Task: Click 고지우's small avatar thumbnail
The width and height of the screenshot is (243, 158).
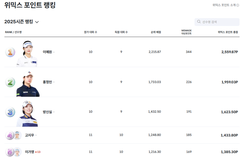Action: (x=18, y=135)
